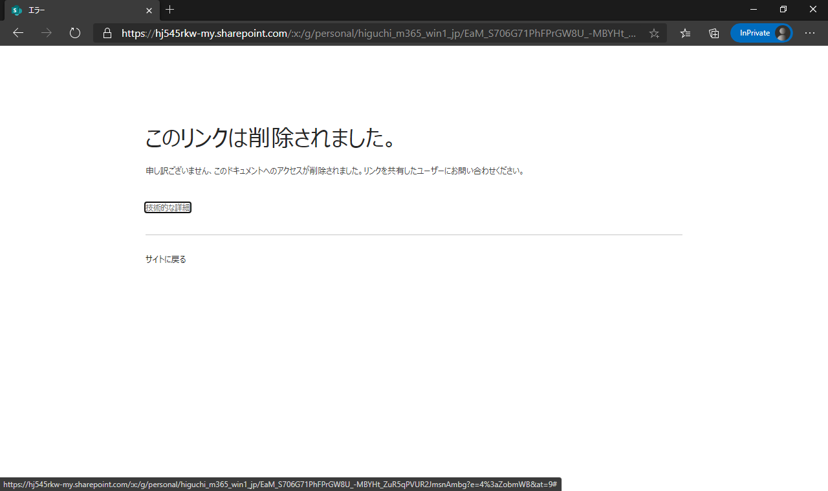Click the 申し訳ございません error message text
The width and height of the screenshot is (828, 491).
click(x=334, y=171)
